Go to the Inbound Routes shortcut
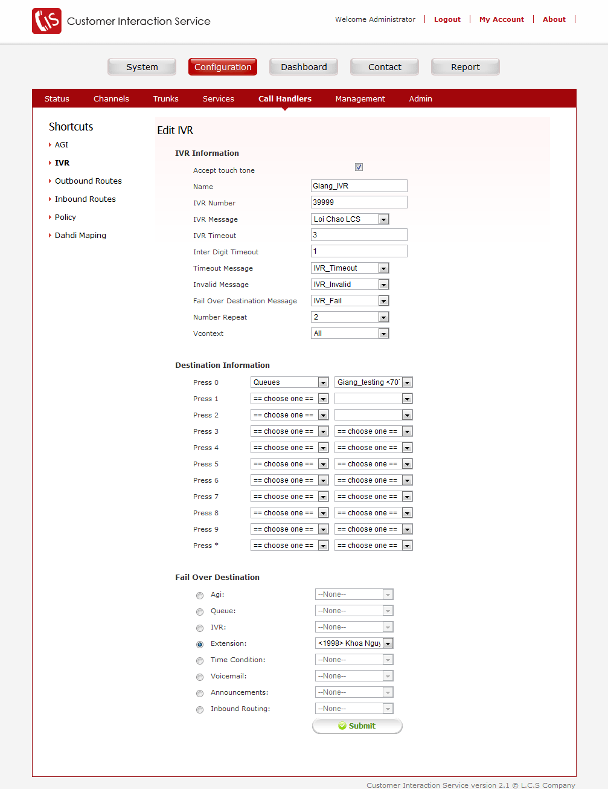Screen dimensions: 608x789 [x=85, y=199]
